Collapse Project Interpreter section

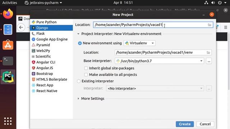coord(78,34)
